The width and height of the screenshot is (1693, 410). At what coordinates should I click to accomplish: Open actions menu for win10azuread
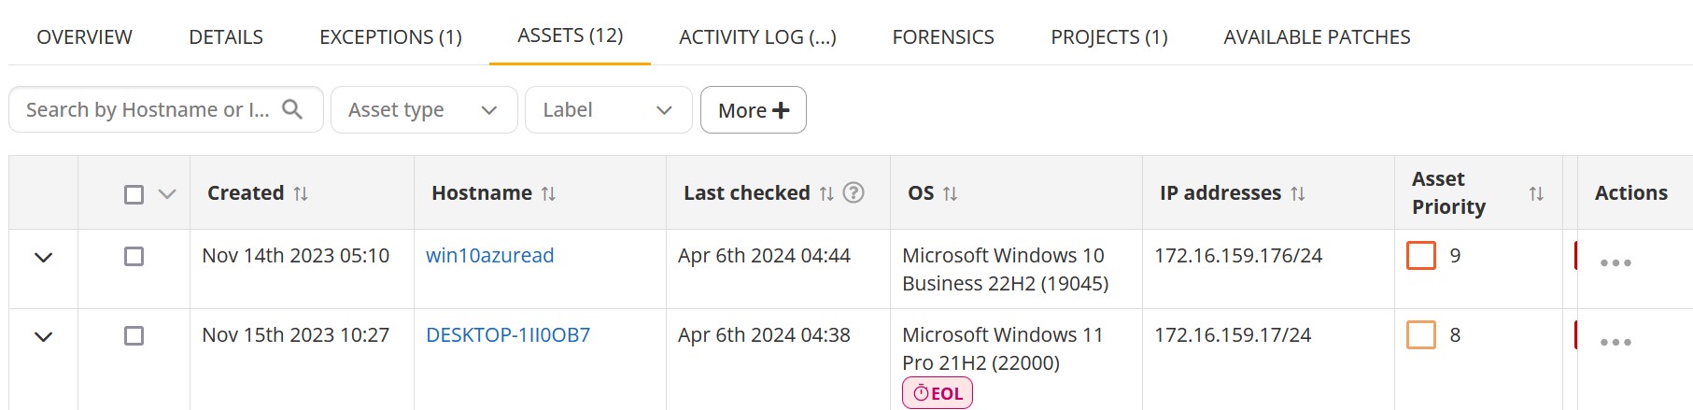pos(1615,262)
